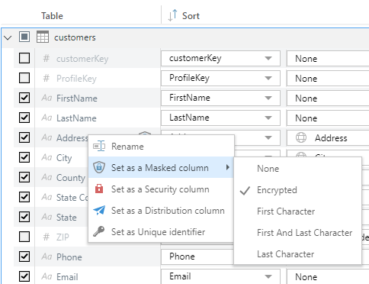Viewport: 369px width, 284px height.
Task: Click the unique identifier key icon
Action: click(98, 231)
